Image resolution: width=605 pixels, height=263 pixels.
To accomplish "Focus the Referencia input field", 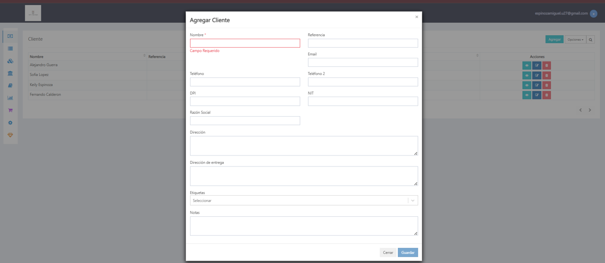I will pyautogui.click(x=363, y=43).
